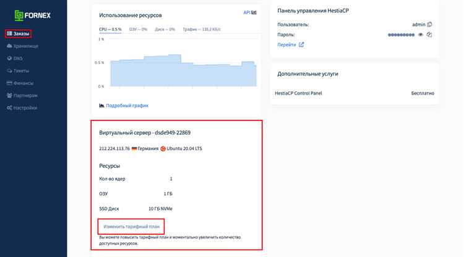Click the HestiaCP Control Panel service row
The height and width of the screenshot is (257, 464).
(354, 93)
